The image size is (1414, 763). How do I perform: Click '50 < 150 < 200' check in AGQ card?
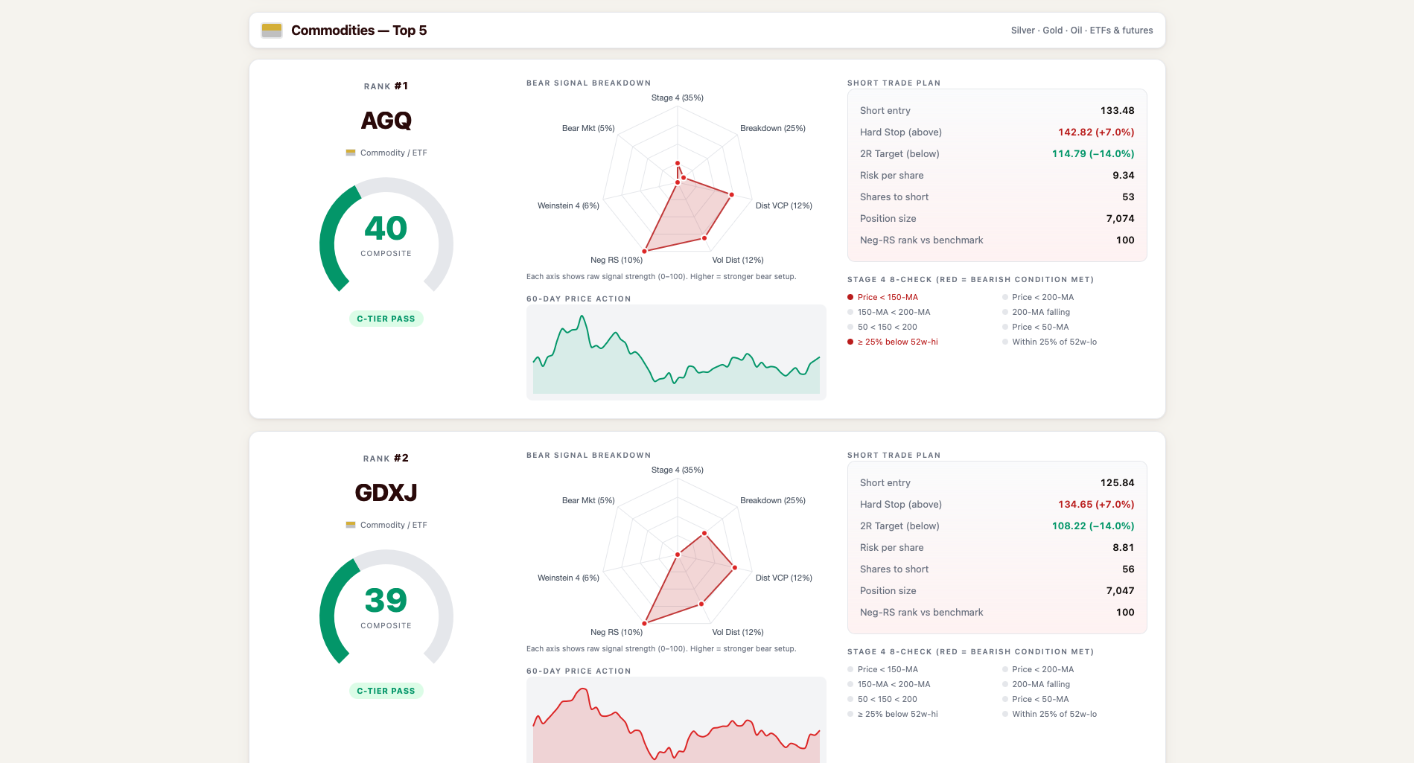click(x=882, y=327)
